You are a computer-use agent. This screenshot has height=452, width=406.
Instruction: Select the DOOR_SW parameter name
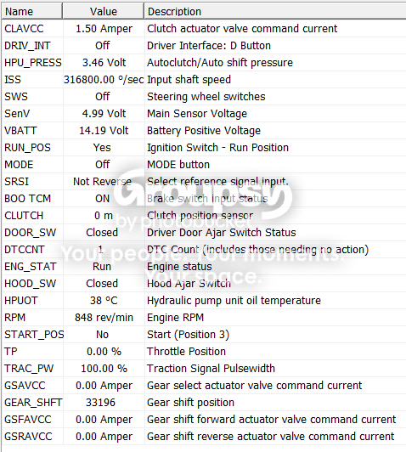[x=31, y=233]
